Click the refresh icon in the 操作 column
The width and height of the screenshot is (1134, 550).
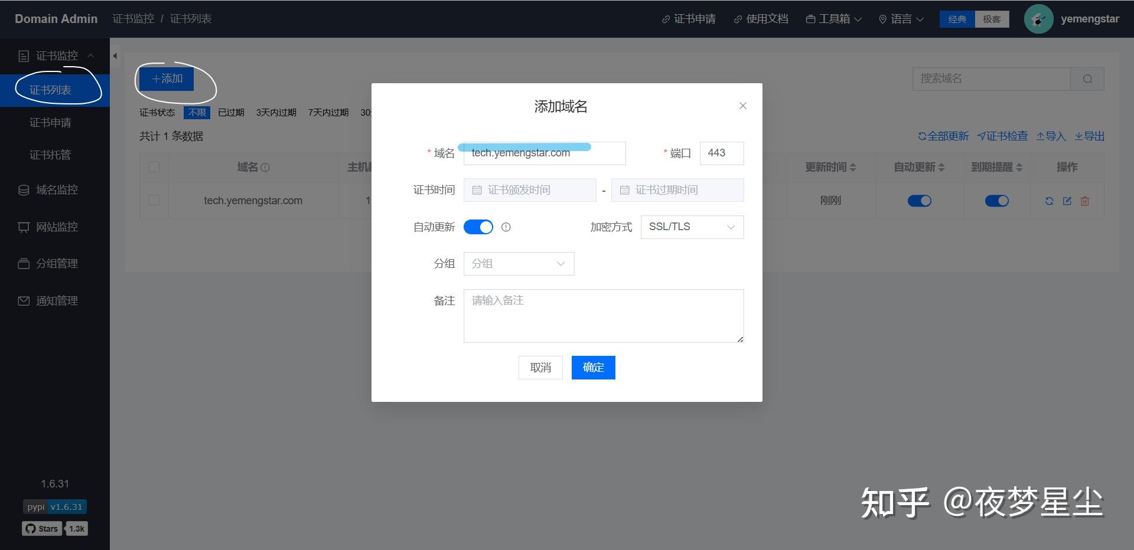coord(1049,201)
